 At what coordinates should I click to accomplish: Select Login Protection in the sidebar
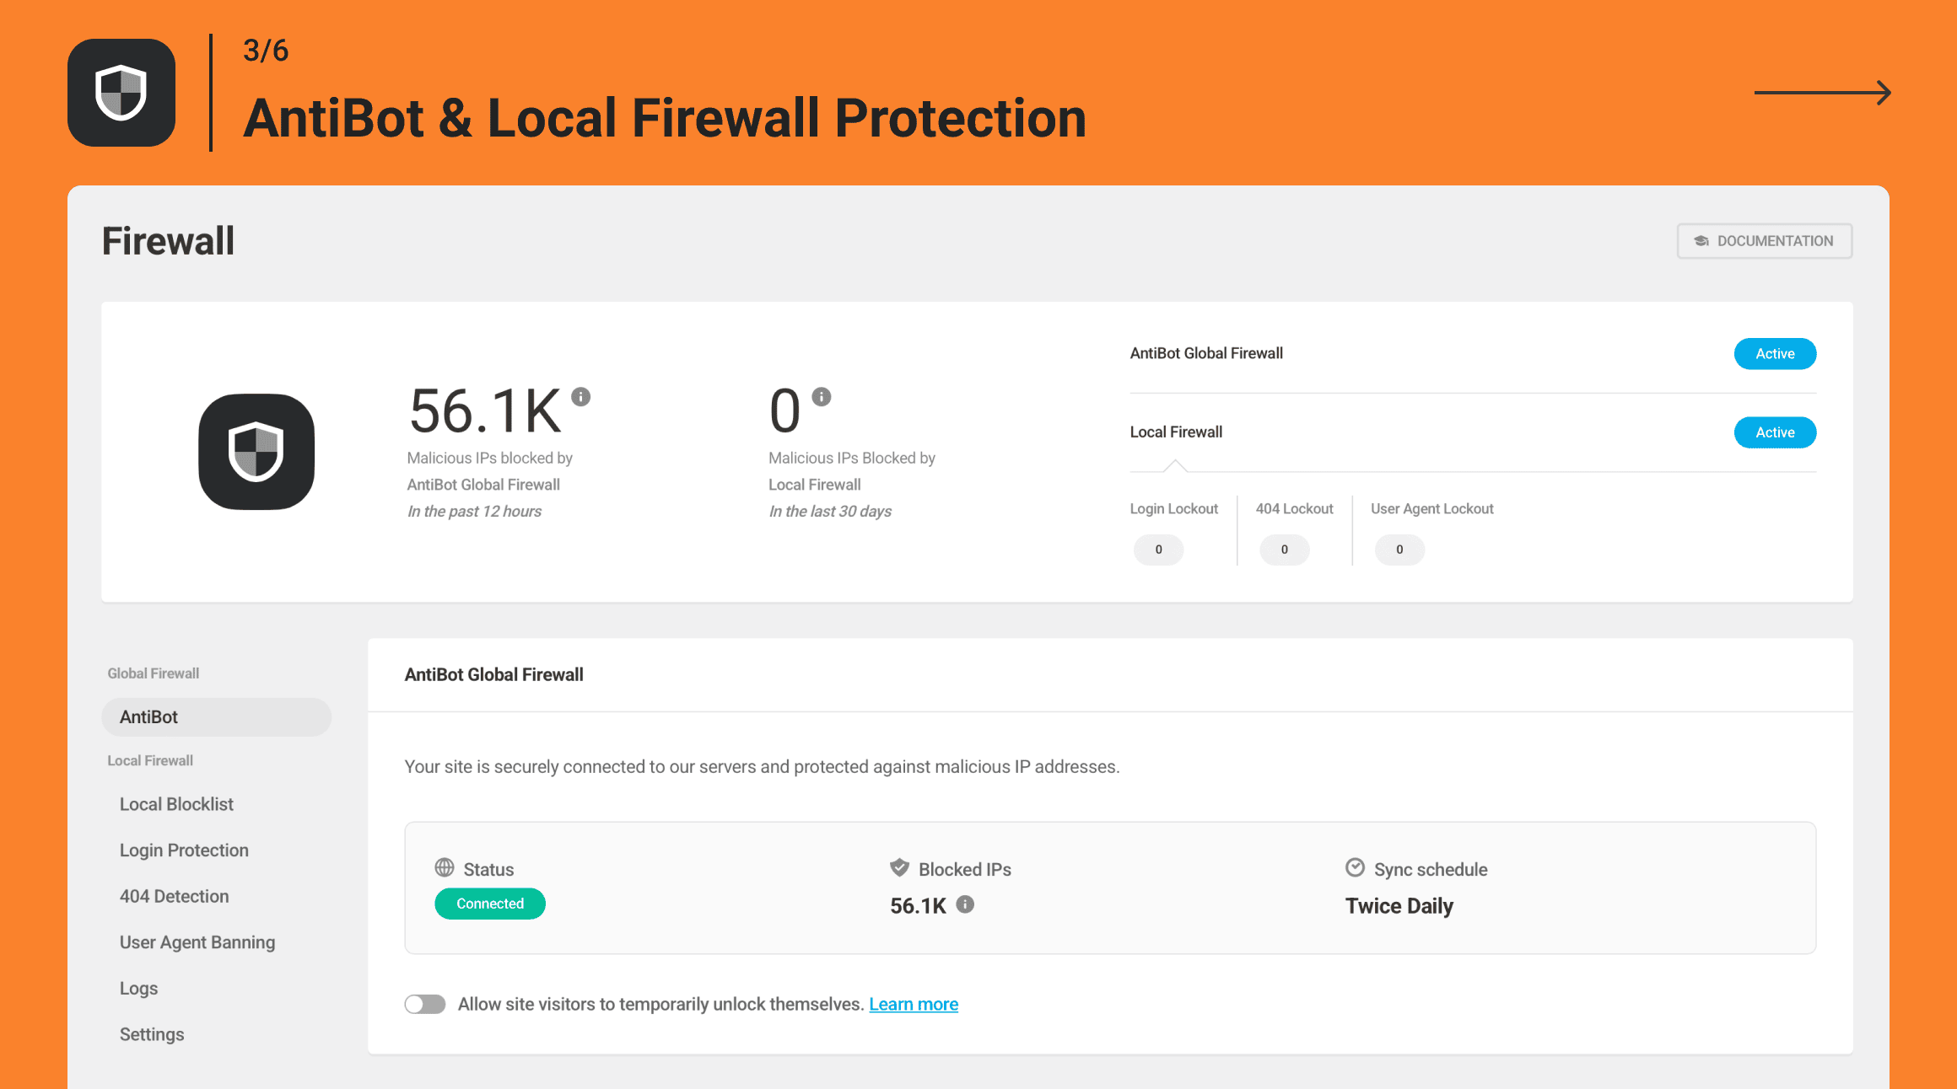pyautogui.click(x=184, y=850)
